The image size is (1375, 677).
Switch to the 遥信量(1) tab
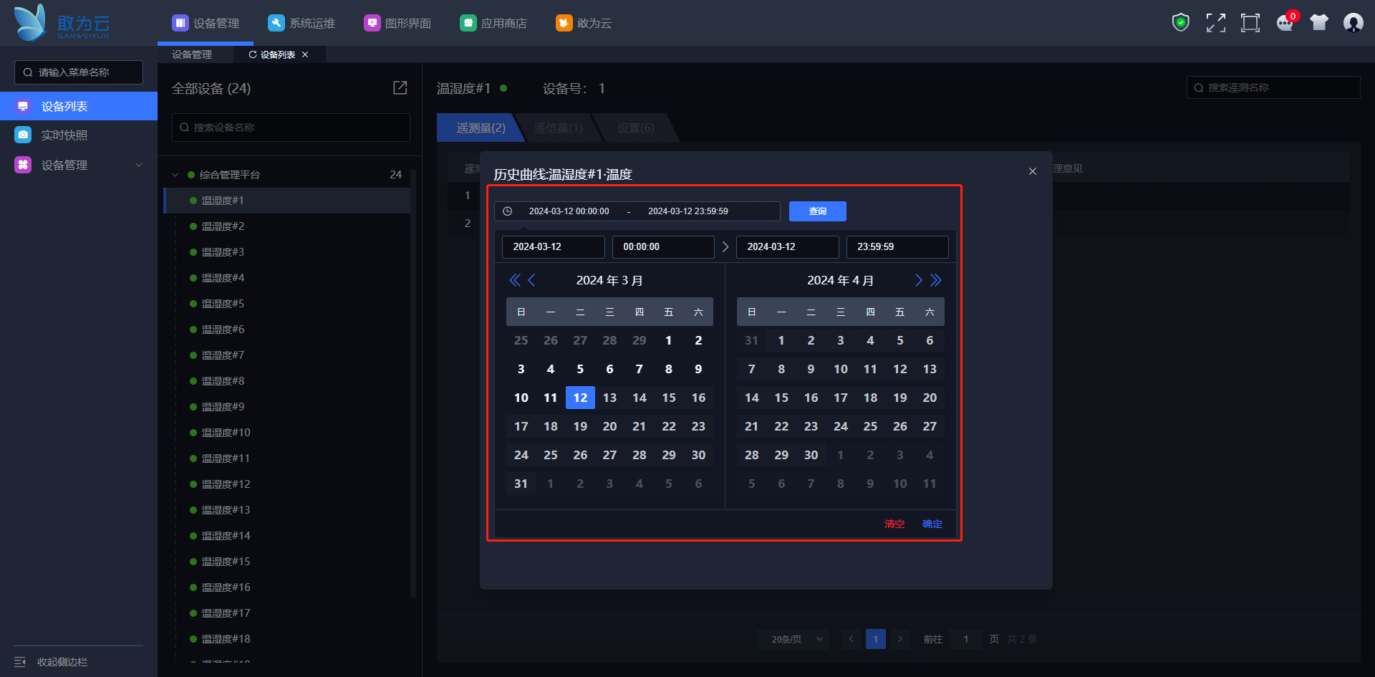click(559, 128)
